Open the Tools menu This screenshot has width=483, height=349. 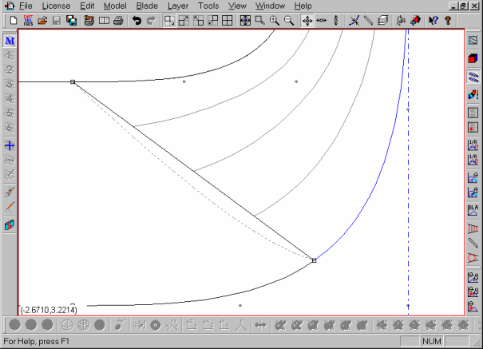(x=208, y=6)
